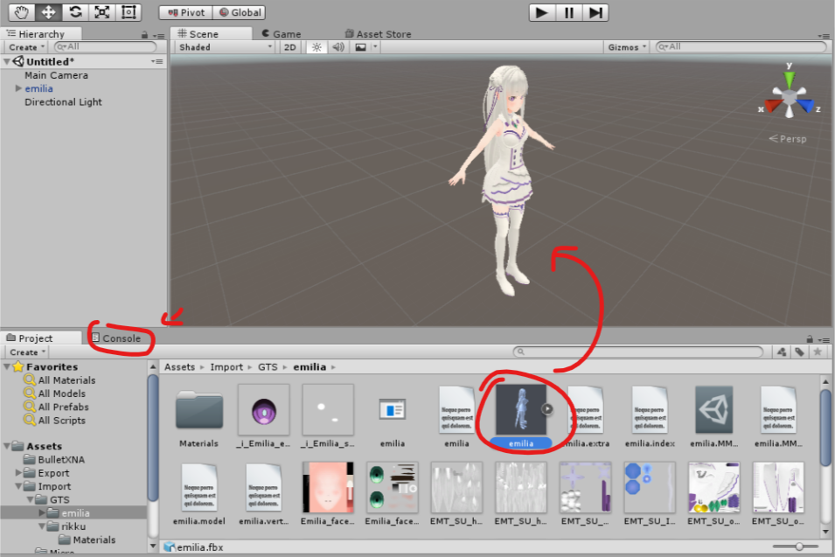The image size is (835, 557).
Task: Switch to the Project tab
Action: 35,338
